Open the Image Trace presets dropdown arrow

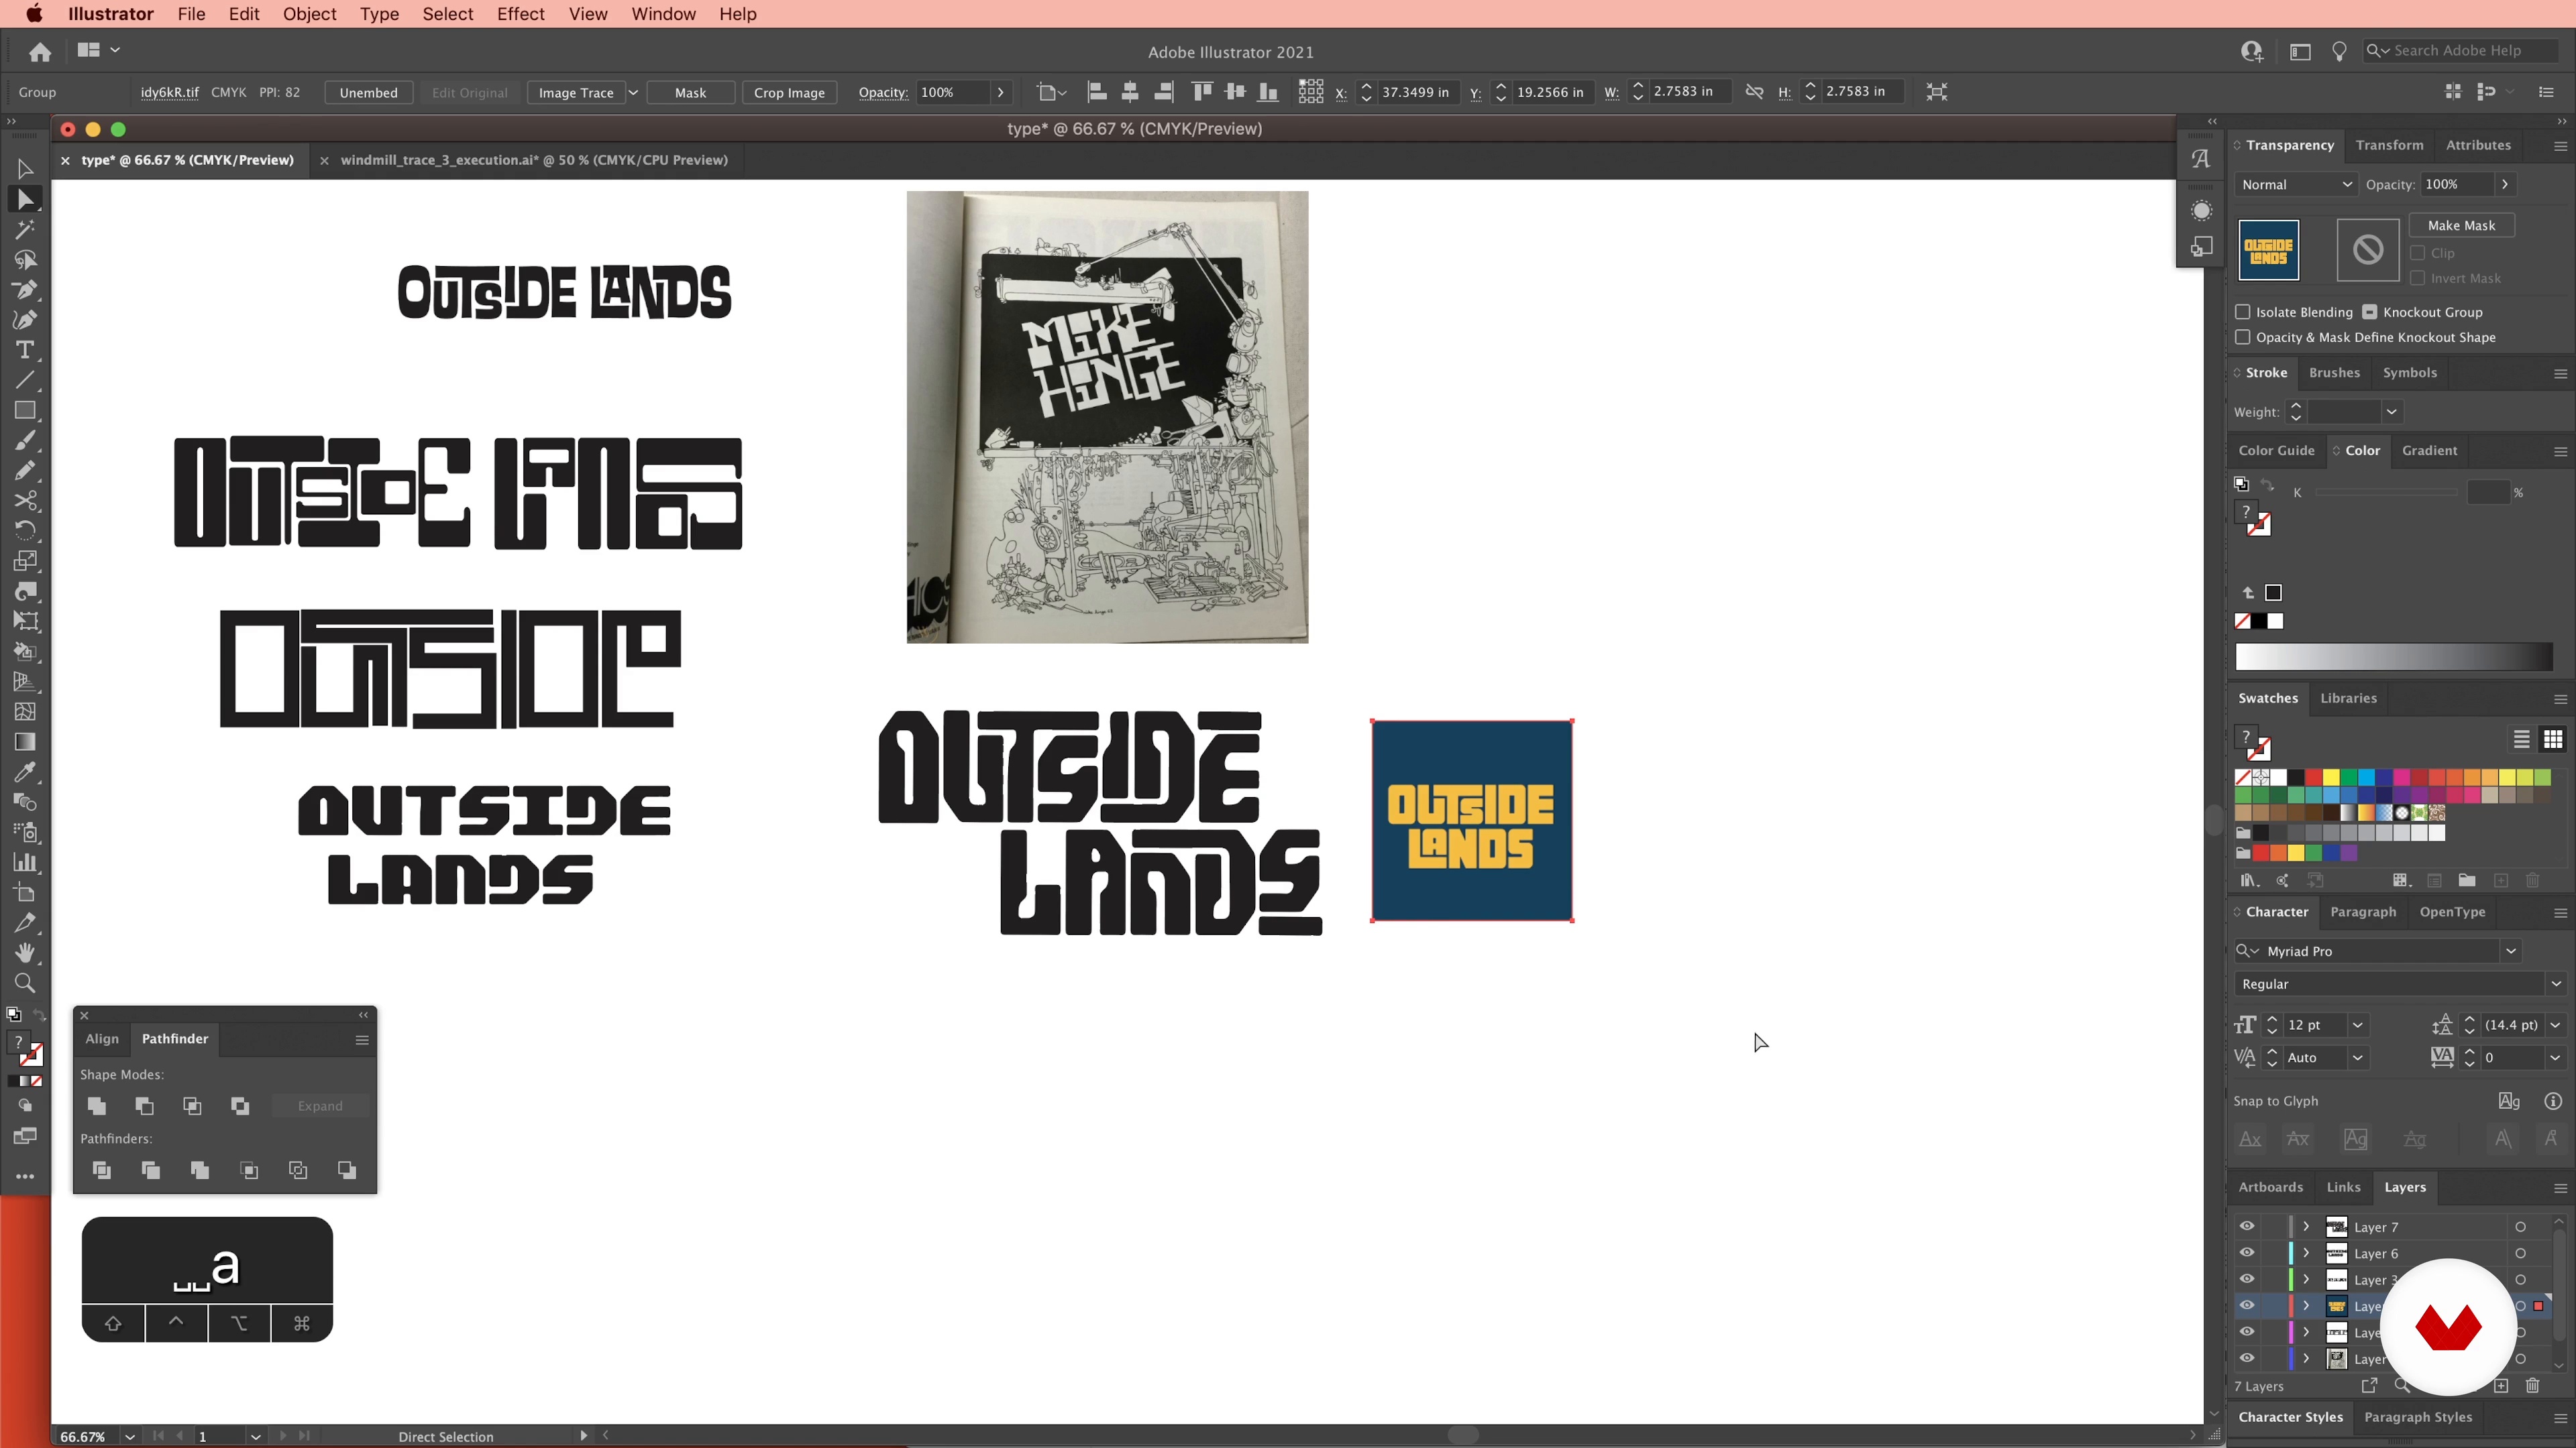coord(633,92)
